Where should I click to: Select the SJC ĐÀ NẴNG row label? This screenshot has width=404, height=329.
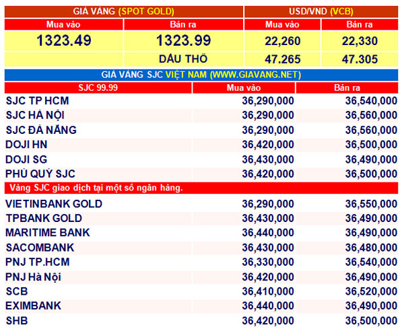[41, 130]
